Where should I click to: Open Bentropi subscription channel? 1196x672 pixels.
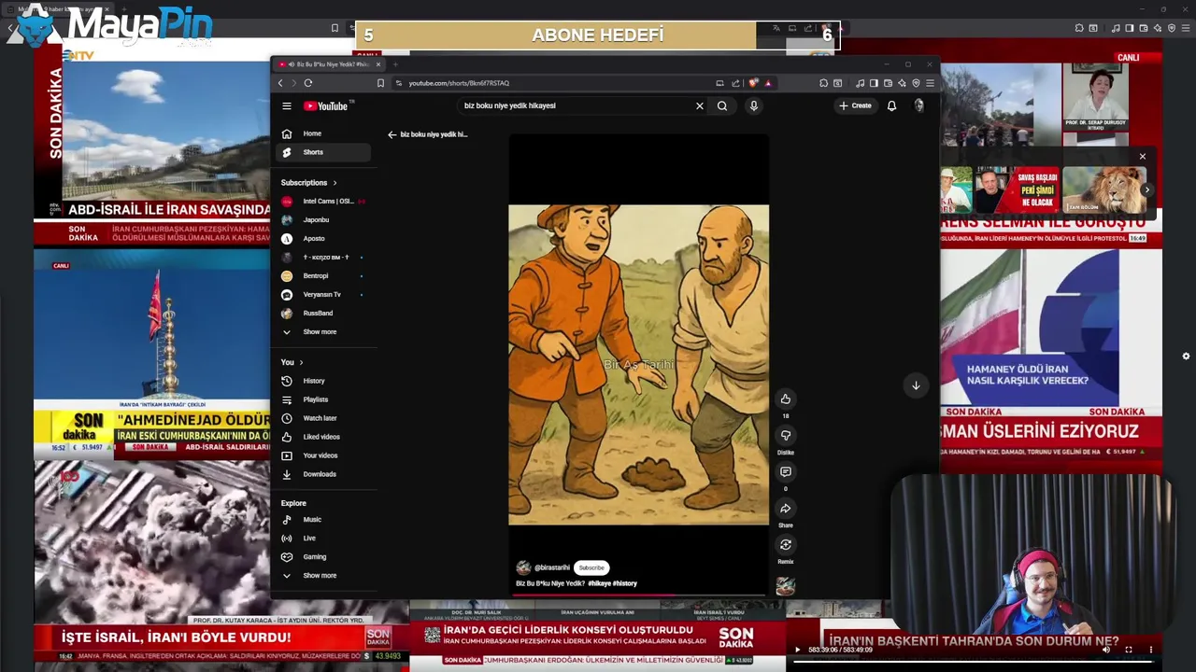click(x=323, y=276)
